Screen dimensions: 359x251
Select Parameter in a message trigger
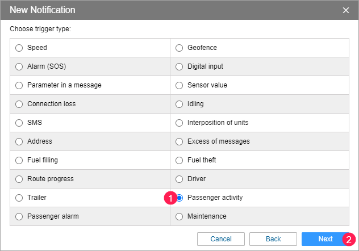click(x=19, y=85)
